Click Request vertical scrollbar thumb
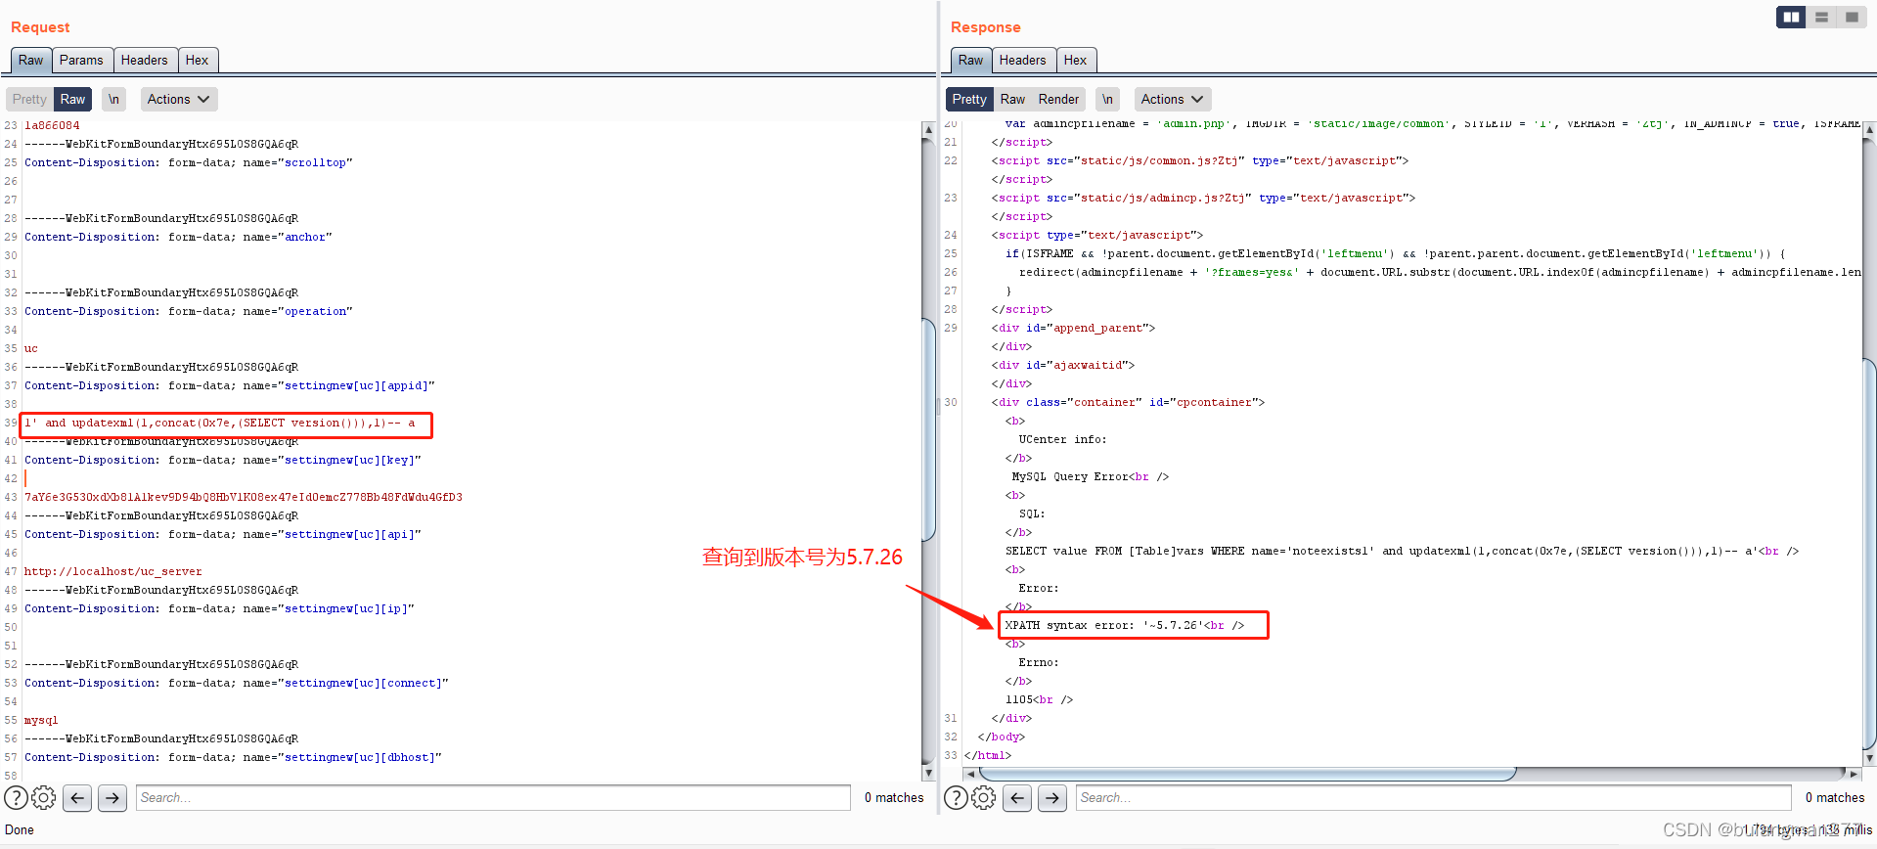1877x849 pixels. [x=928, y=427]
